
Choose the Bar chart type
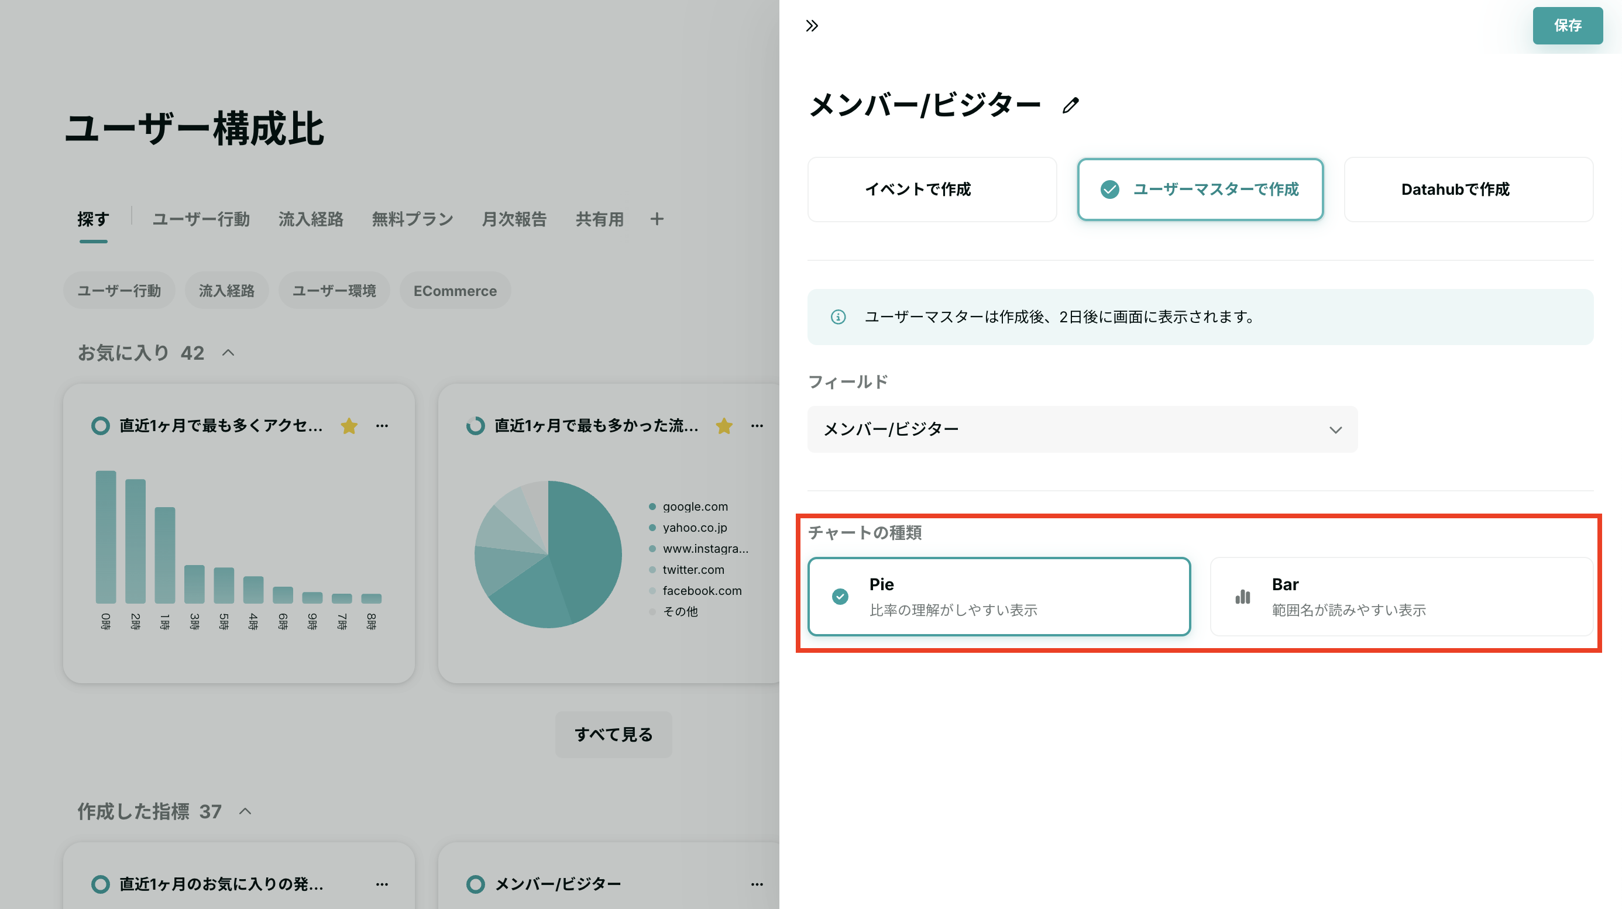(x=1401, y=597)
